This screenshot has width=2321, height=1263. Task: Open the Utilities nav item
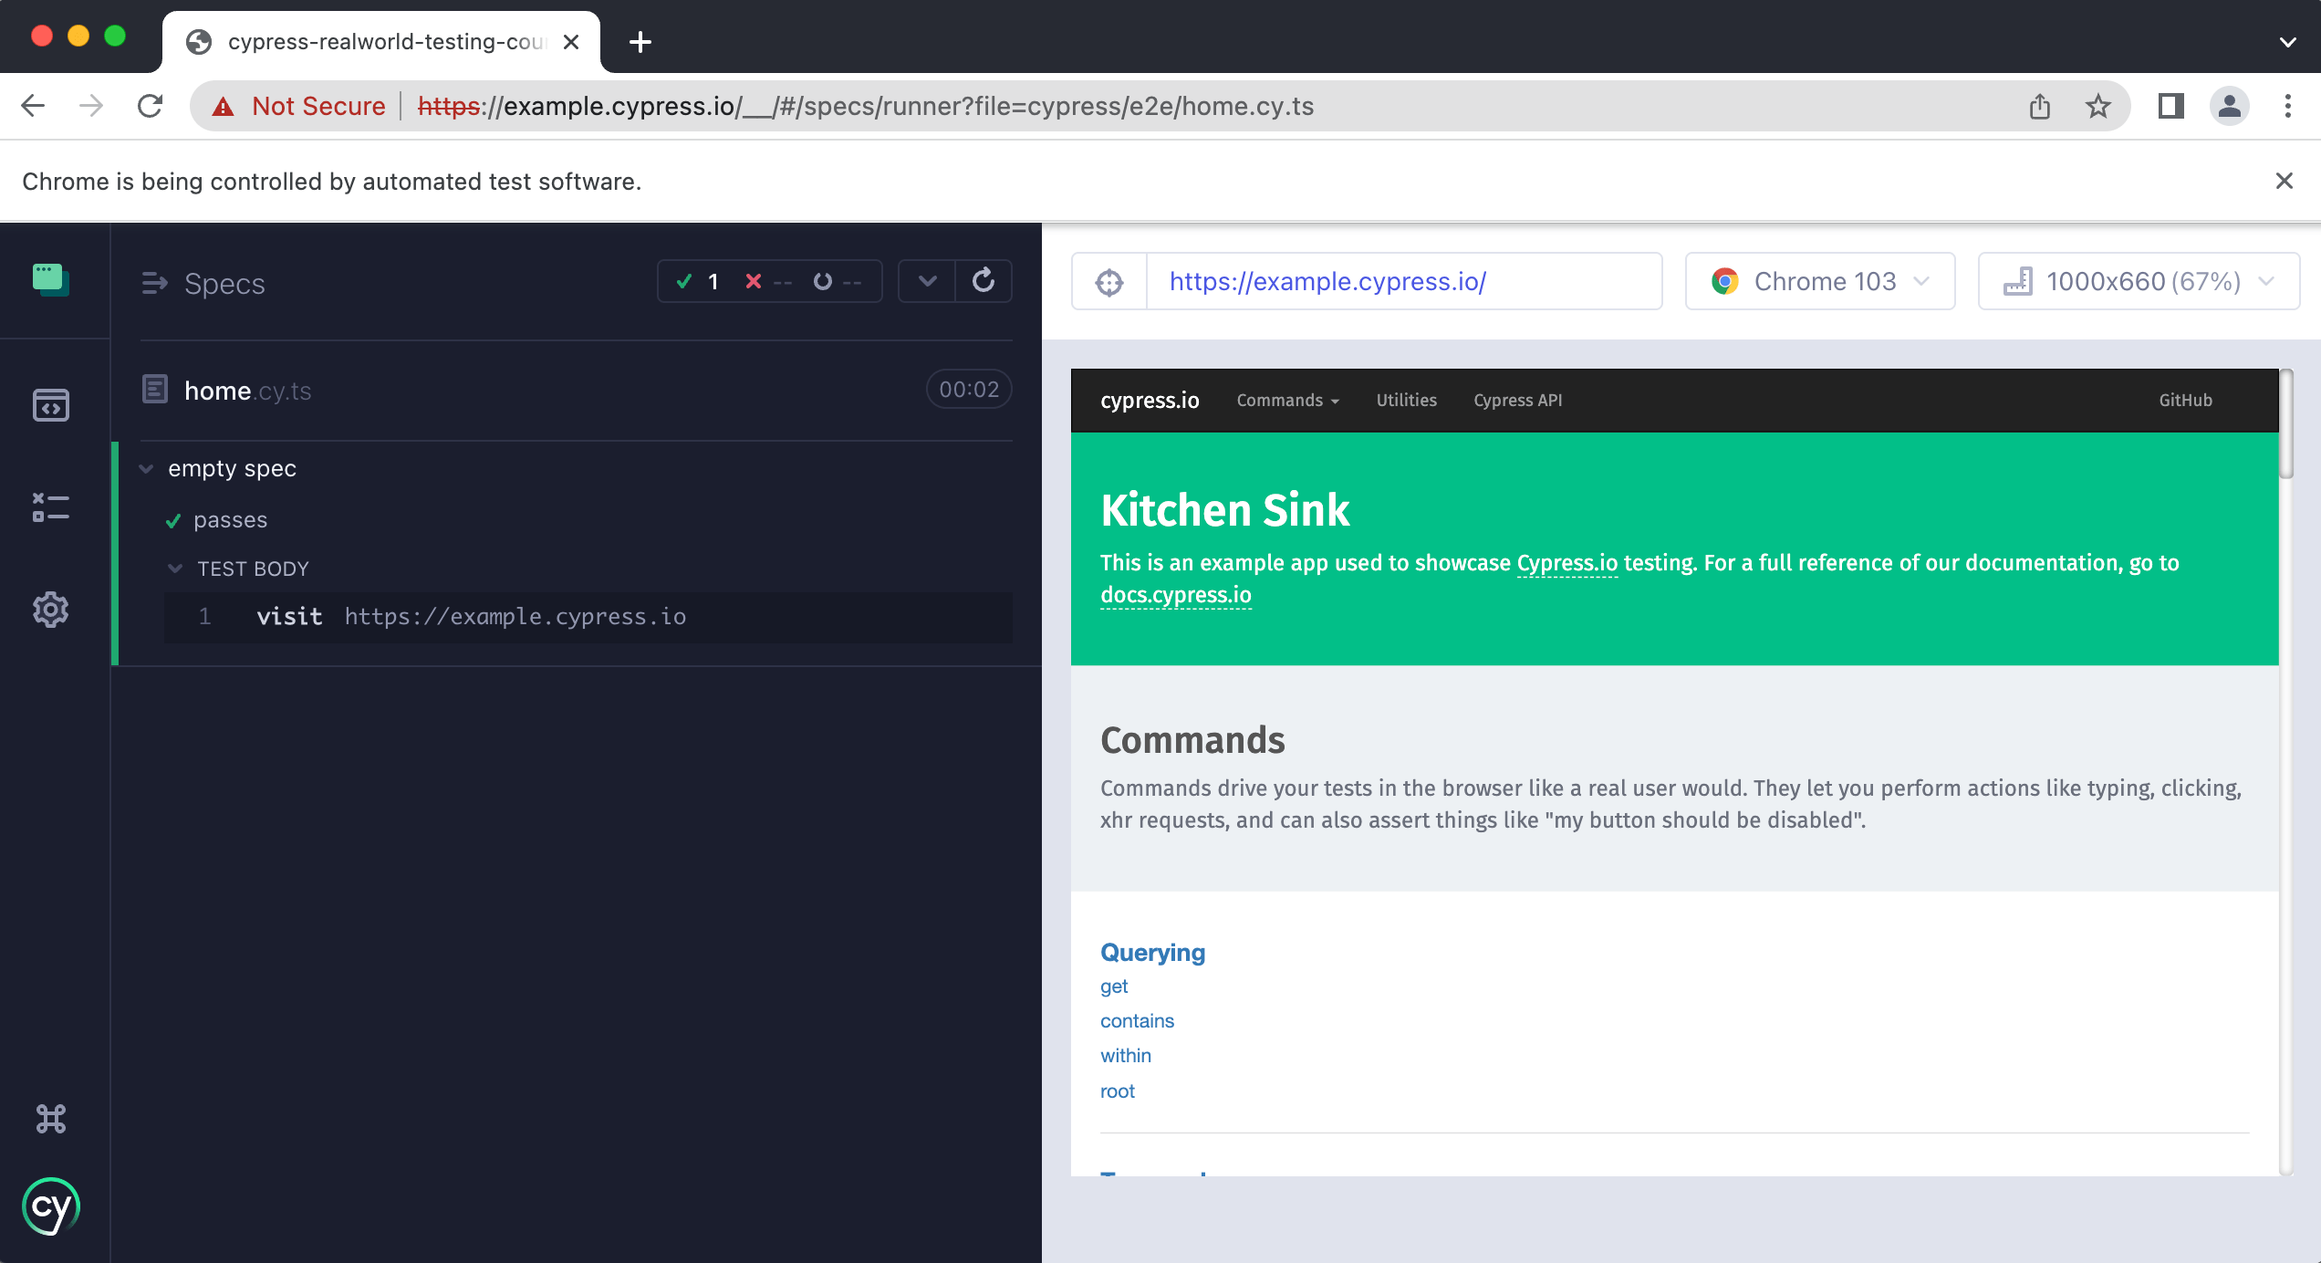pyautogui.click(x=1406, y=401)
